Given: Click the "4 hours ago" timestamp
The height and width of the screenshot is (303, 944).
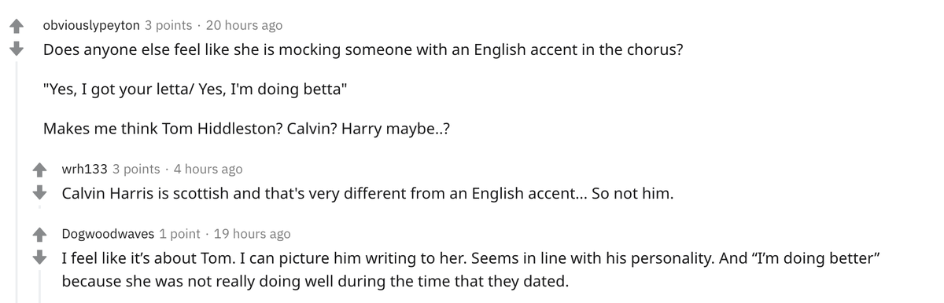Looking at the screenshot, I should click(x=208, y=169).
